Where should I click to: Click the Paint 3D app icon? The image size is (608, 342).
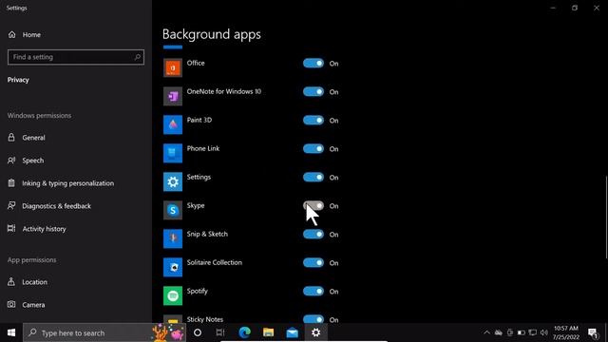point(173,124)
